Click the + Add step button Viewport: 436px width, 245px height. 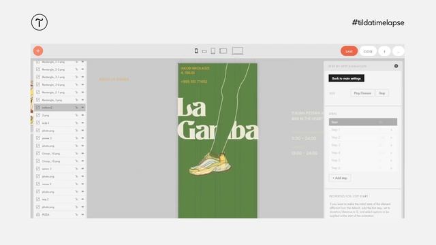[340, 178]
